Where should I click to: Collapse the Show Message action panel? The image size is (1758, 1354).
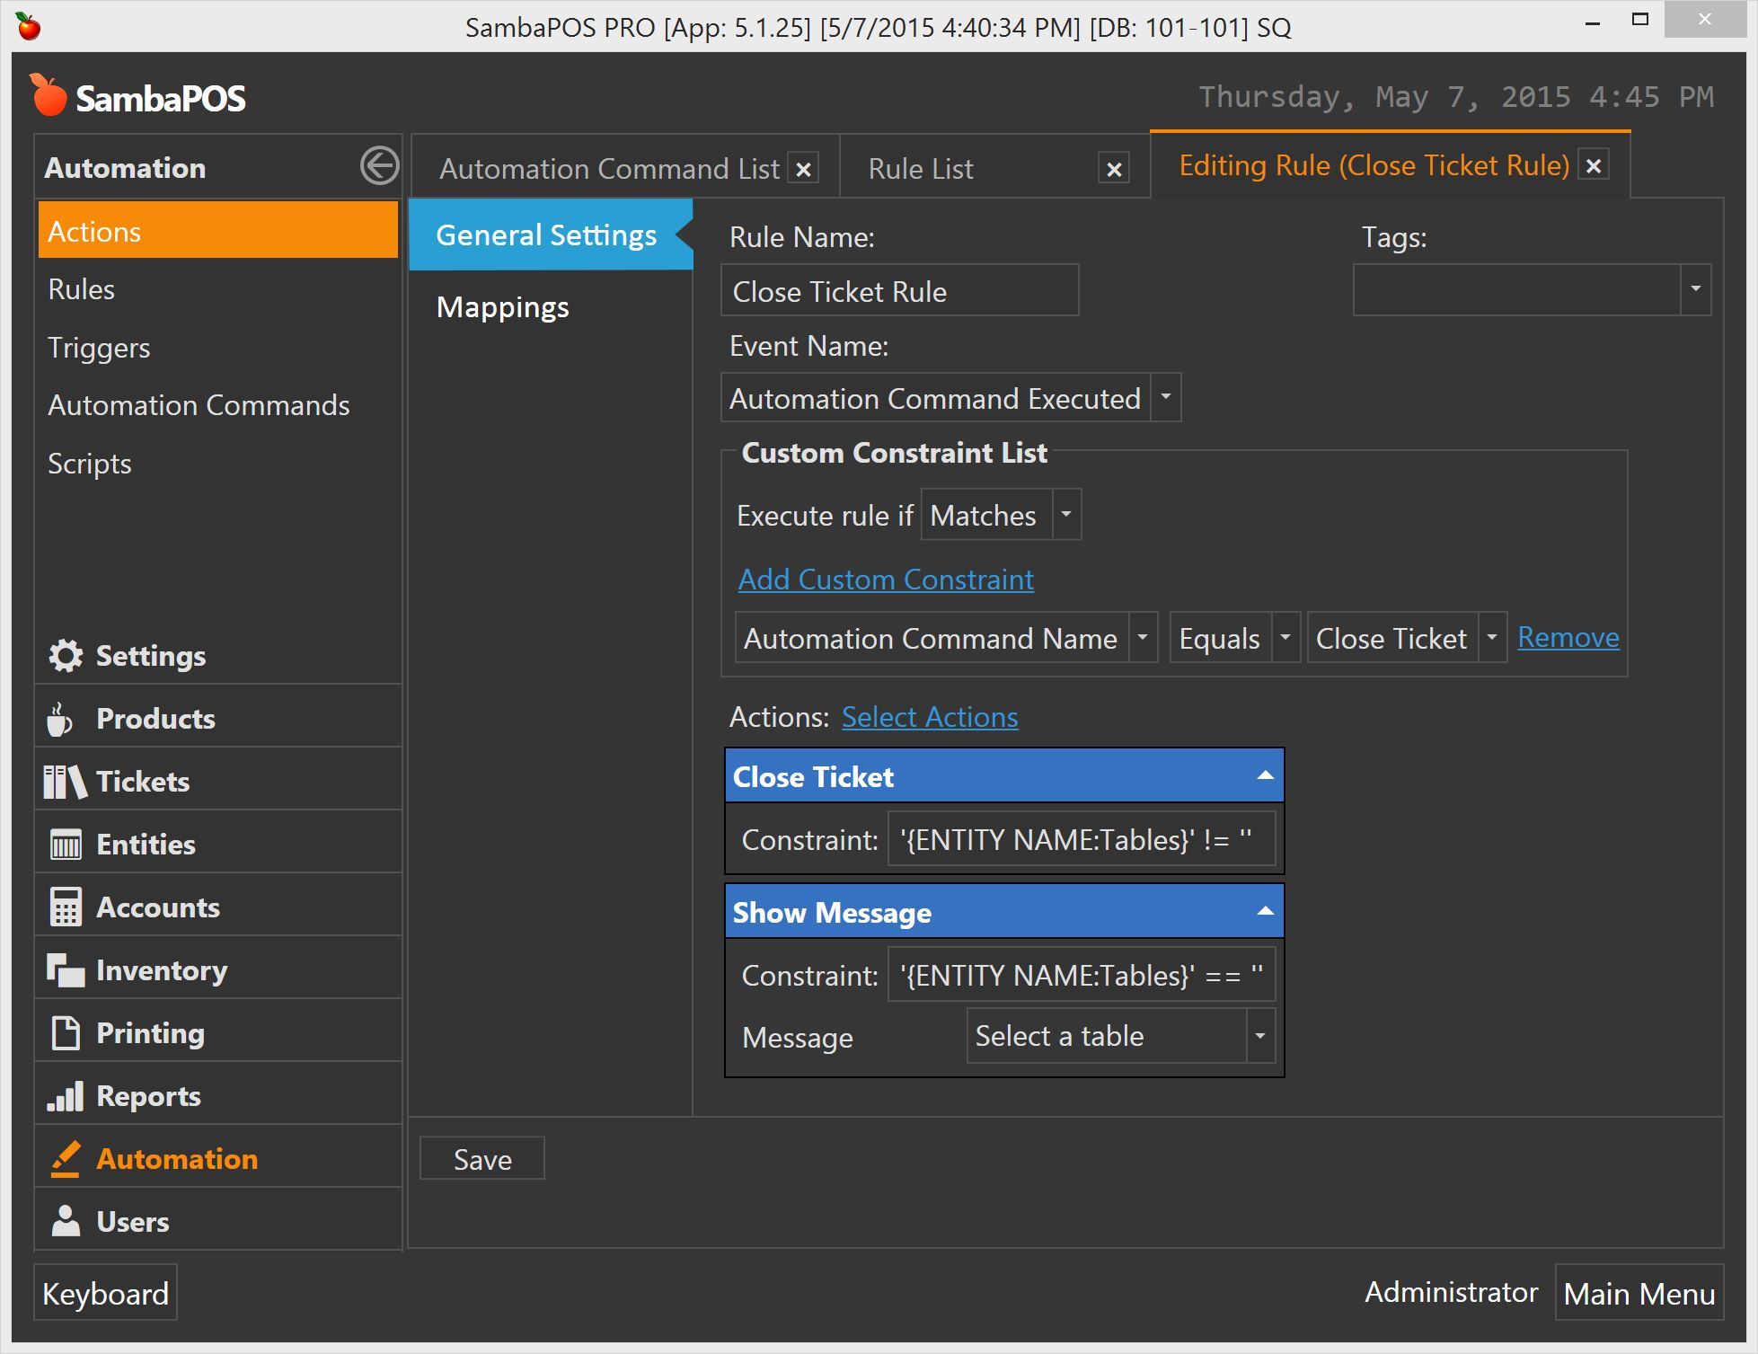tap(1265, 911)
